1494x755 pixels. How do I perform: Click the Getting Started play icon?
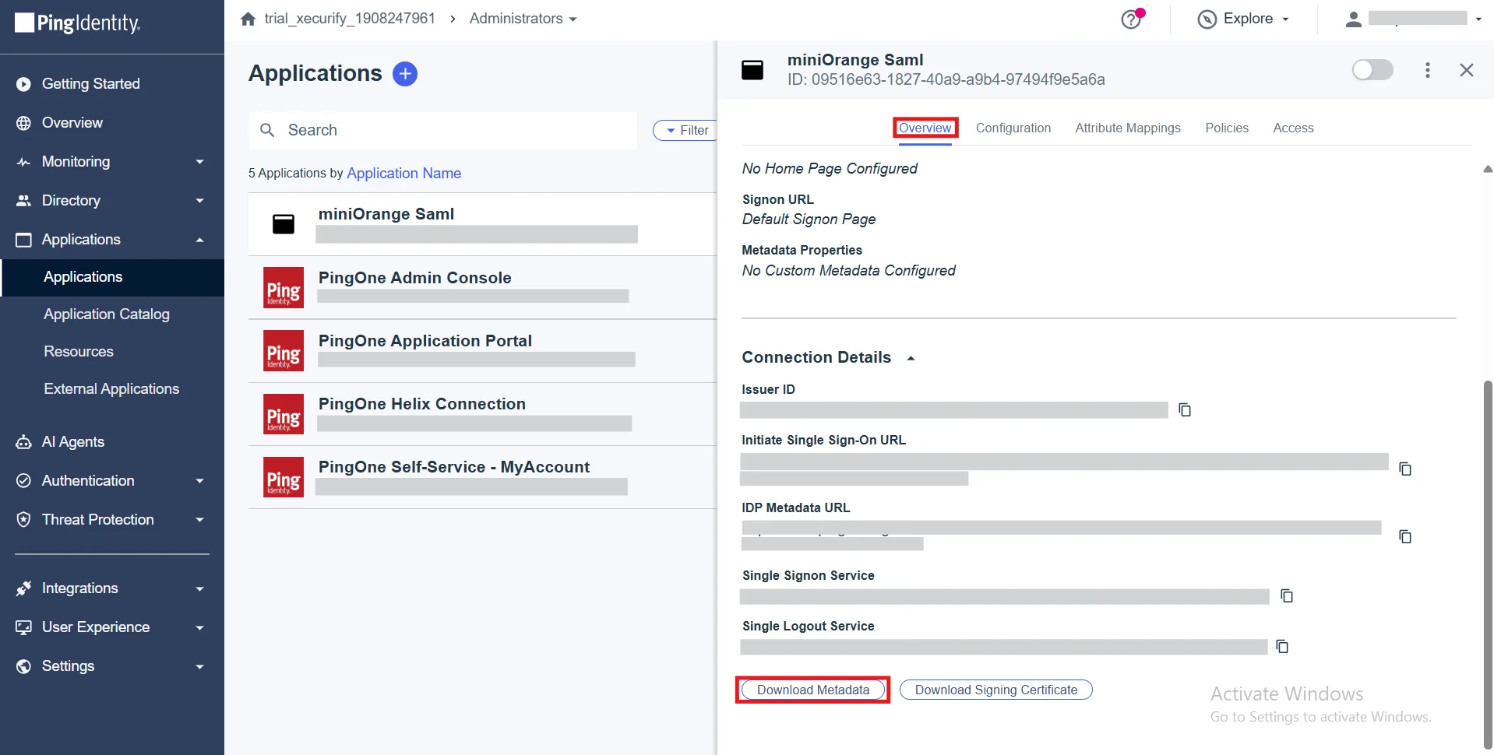pyautogui.click(x=24, y=84)
